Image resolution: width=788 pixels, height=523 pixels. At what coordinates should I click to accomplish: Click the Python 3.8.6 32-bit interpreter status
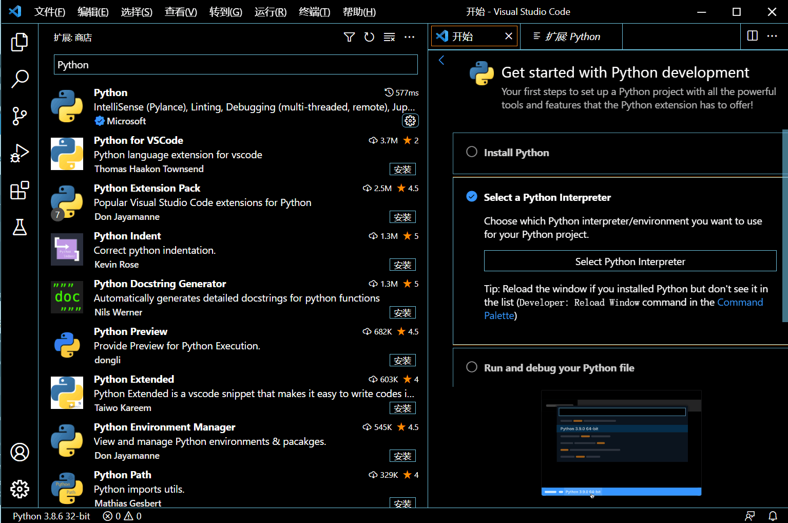tap(51, 516)
